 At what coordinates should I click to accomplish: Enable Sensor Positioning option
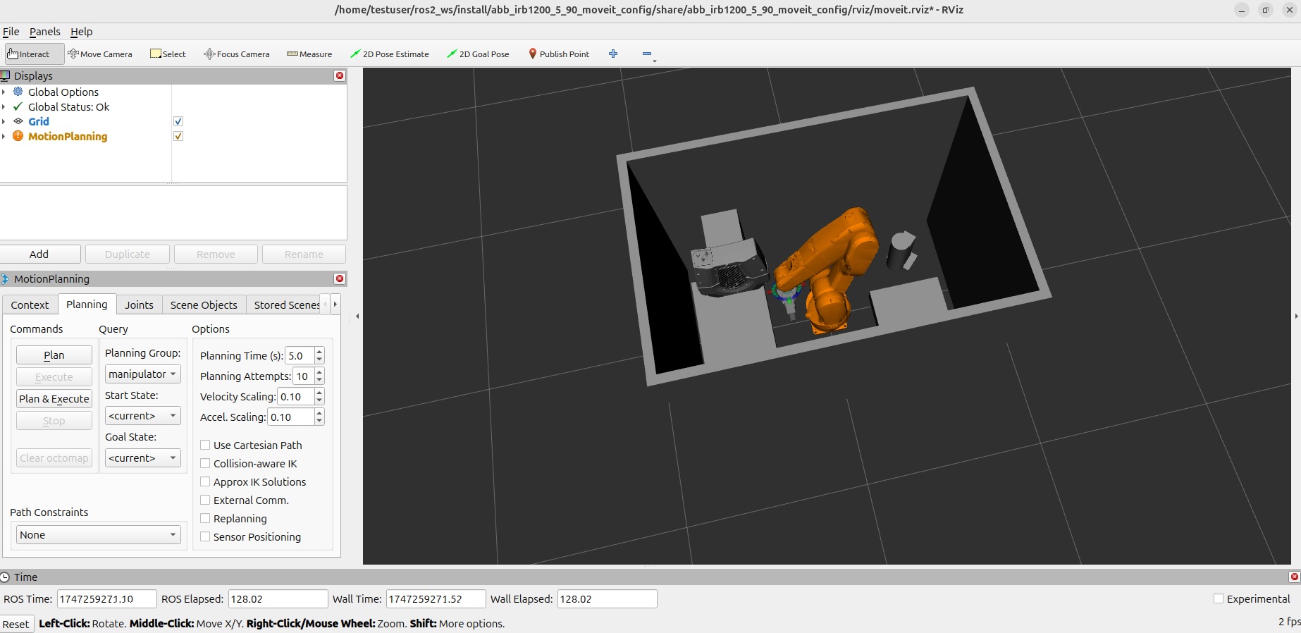tap(205, 536)
